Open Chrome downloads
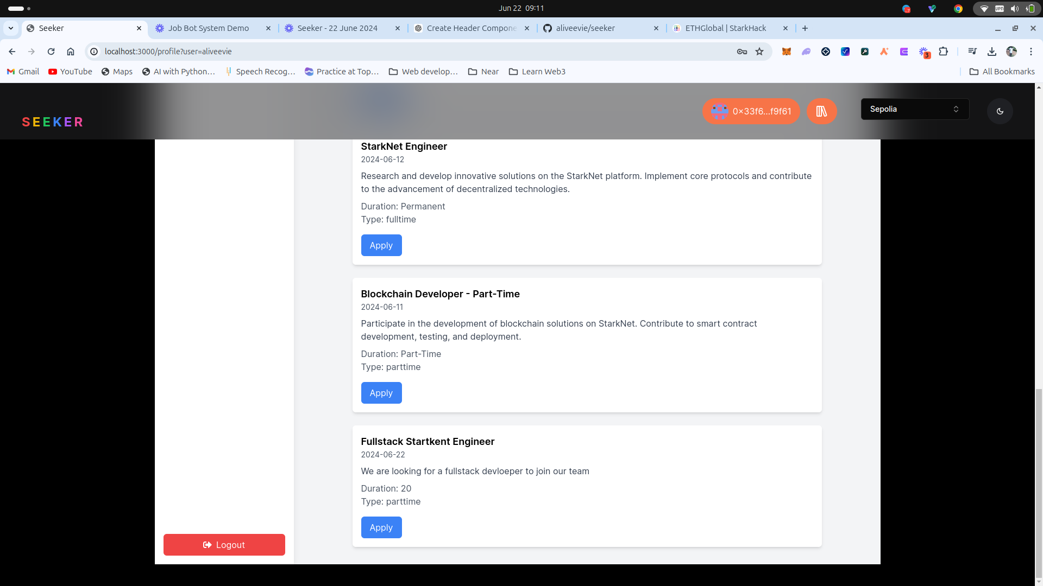This screenshot has height=586, width=1043. coord(992,52)
